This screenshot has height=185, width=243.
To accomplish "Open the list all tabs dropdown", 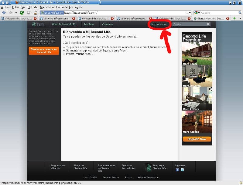I will [240, 18].
